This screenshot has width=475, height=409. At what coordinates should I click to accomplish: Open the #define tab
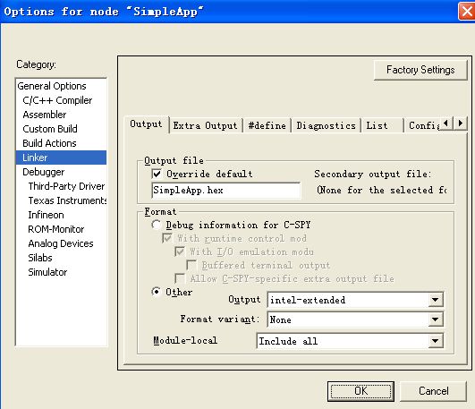coord(267,125)
